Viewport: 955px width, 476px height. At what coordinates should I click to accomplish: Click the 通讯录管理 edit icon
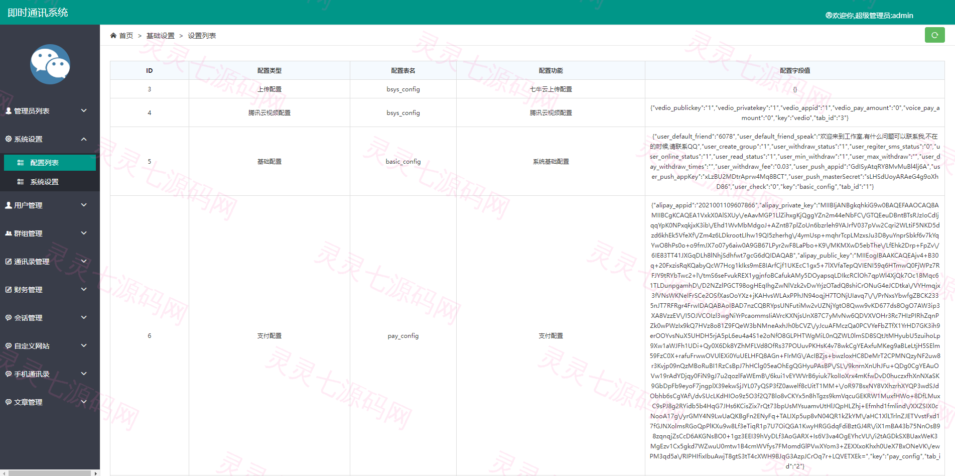(x=9, y=262)
